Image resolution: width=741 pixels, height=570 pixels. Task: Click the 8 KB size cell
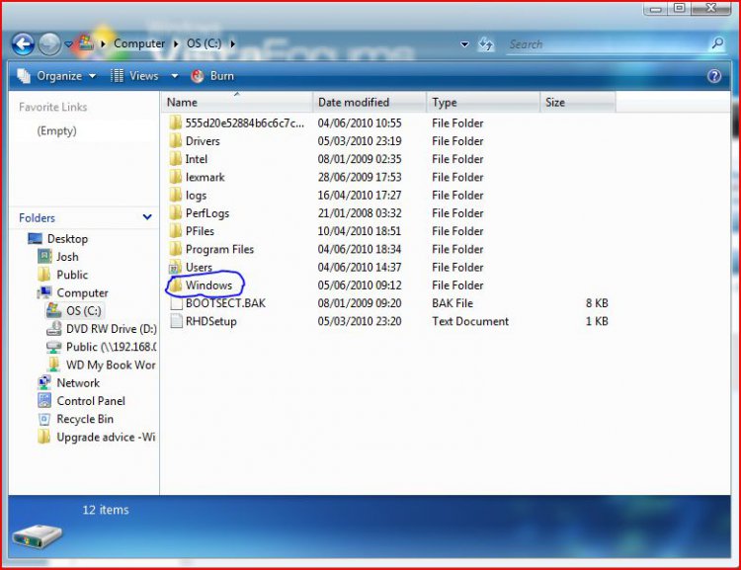(597, 303)
